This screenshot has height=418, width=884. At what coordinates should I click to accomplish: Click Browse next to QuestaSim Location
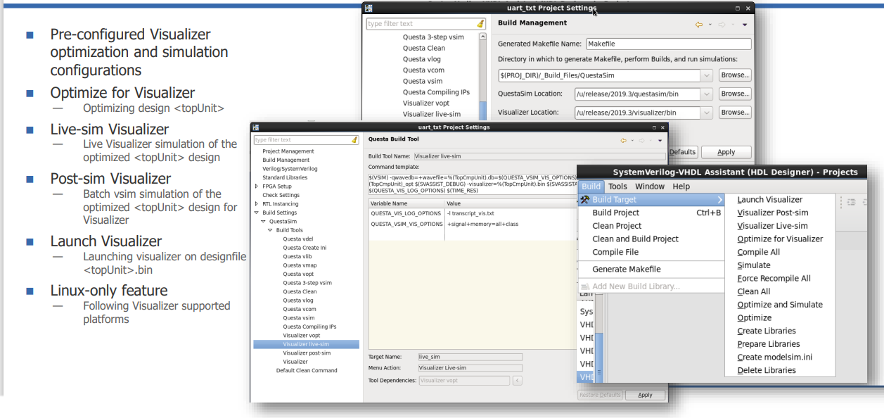[x=735, y=94]
